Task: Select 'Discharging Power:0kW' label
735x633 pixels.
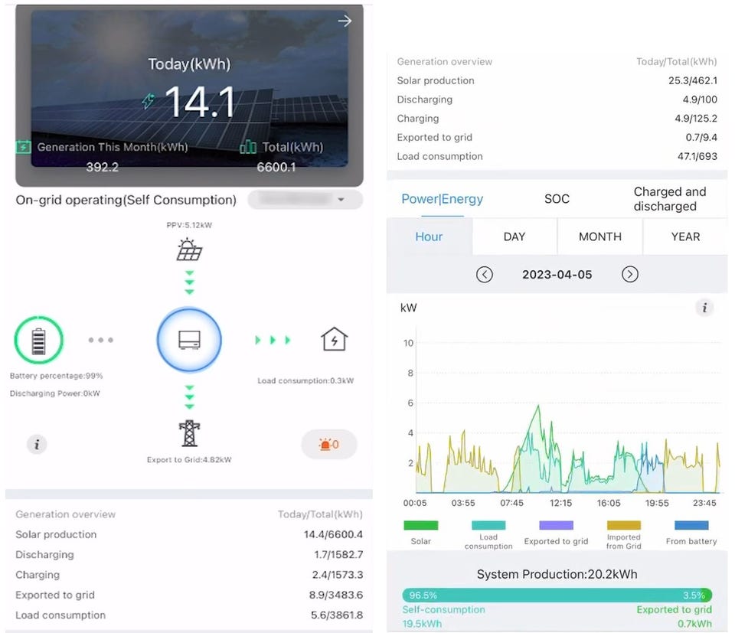Action: [55, 393]
